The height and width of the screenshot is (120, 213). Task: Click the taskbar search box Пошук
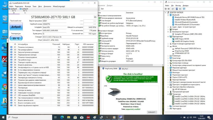click(29, 117)
